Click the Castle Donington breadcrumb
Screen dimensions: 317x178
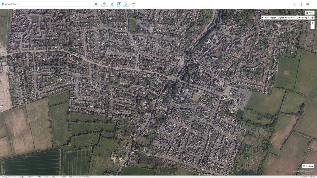303,18
